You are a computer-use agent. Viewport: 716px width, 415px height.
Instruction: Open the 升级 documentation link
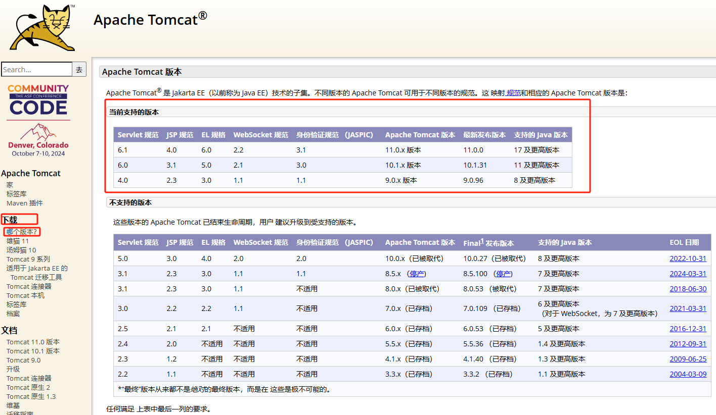coord(13,369)
